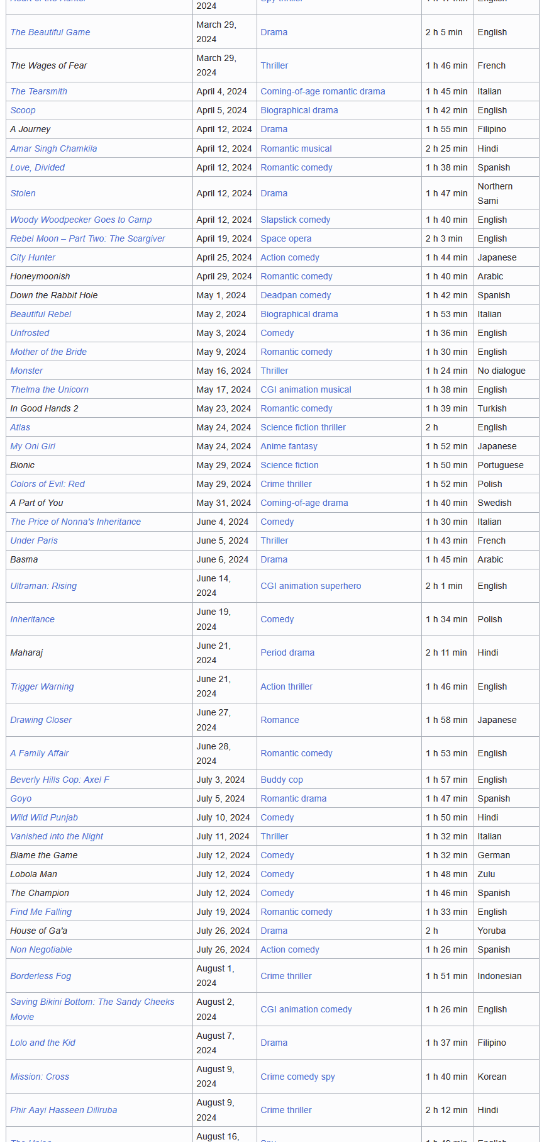
Task: Select the City Hunter film link
Action: click(33, 257)
